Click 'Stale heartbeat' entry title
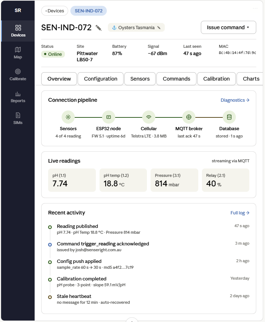The width and height of the screenshot is (265, 322). (x=74, y=296)
